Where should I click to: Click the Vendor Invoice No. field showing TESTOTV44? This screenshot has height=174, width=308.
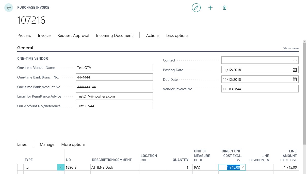(260, 89)
